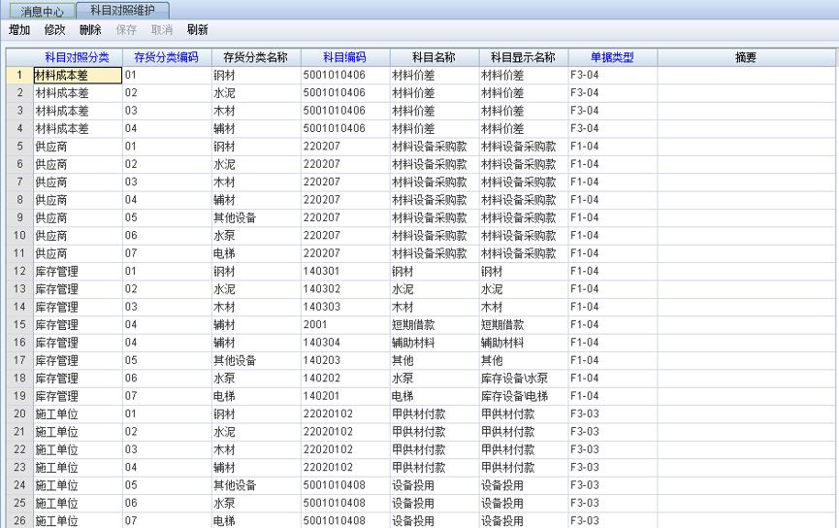Screen dimensions: 839x528
Task: Click 220207 code in row 6
Action: (x=345, y=164)
